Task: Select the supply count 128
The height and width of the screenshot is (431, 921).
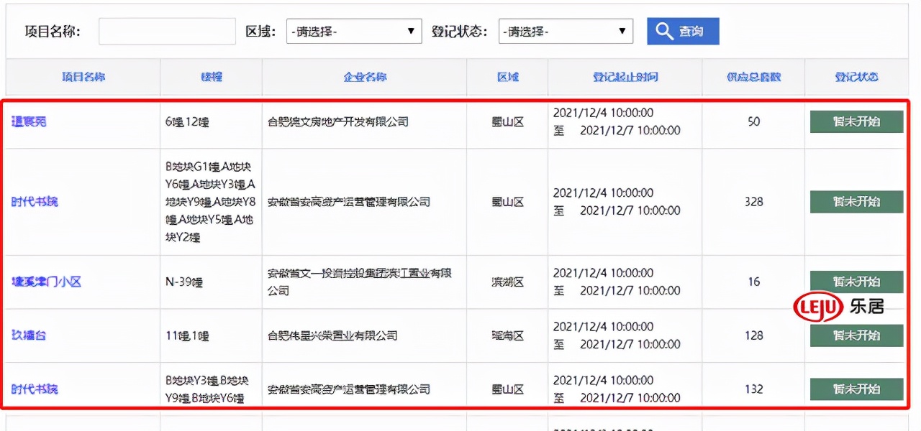Action: tap(753, 335)
